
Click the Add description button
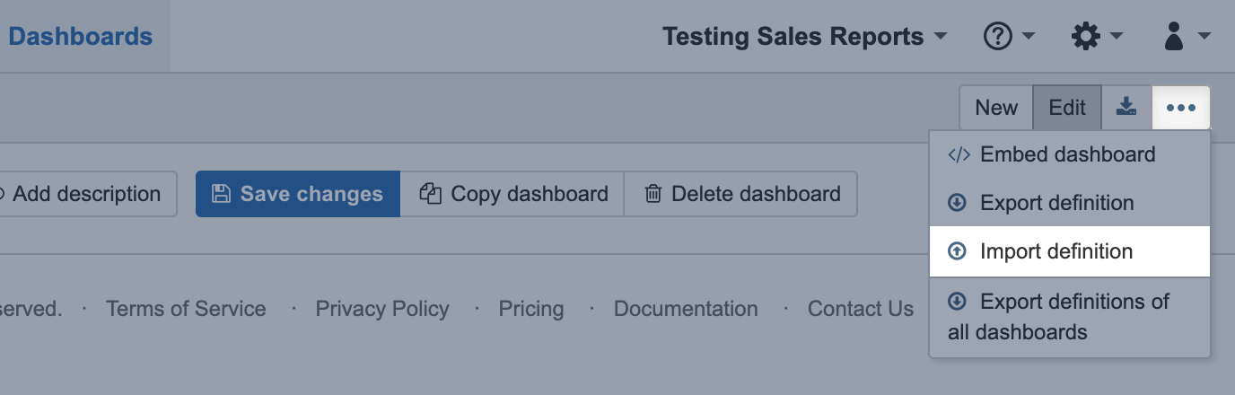(x=85, y=194)
